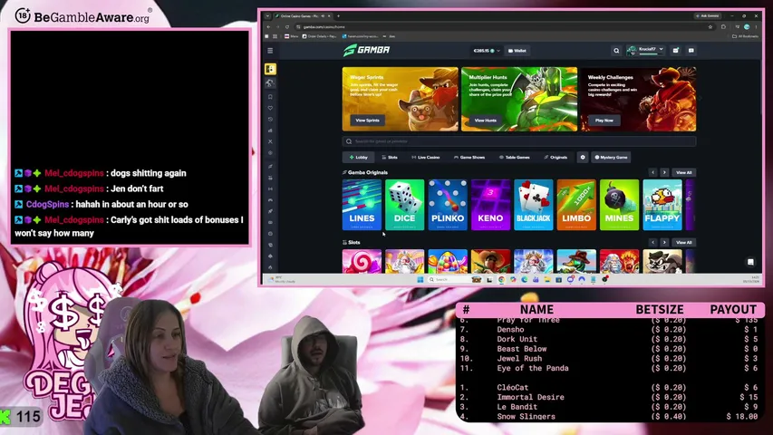Viewport: 773px width, 435px height.
Task: Click the Ask Gemini button in Chrome
Action: [707, 15]
